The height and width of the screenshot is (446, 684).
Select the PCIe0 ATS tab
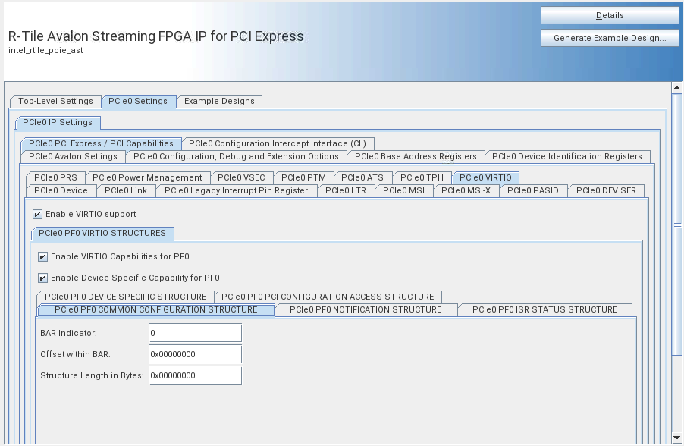coord(362,178)
